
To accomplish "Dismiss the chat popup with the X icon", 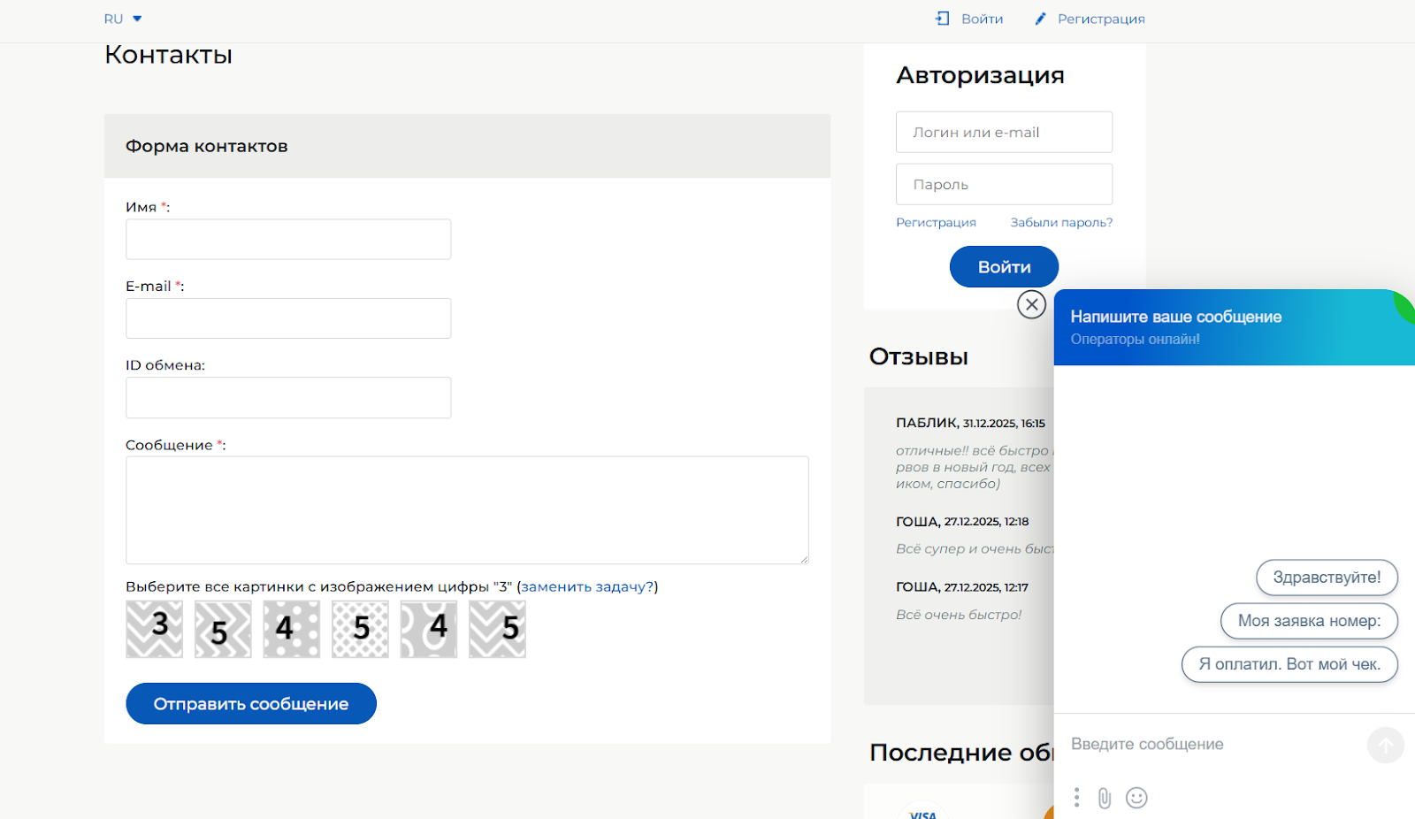I will 1032,304.
